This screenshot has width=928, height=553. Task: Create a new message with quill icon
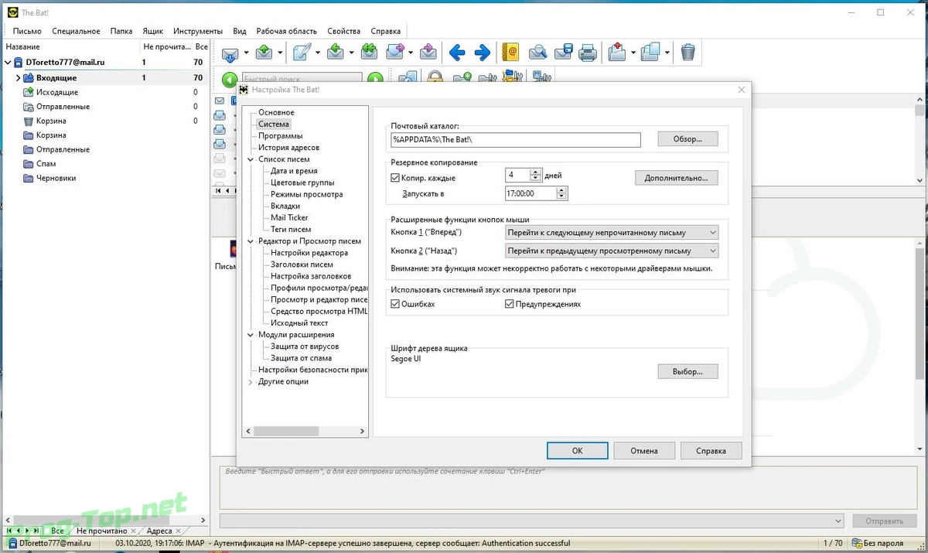tap(302, 53)
